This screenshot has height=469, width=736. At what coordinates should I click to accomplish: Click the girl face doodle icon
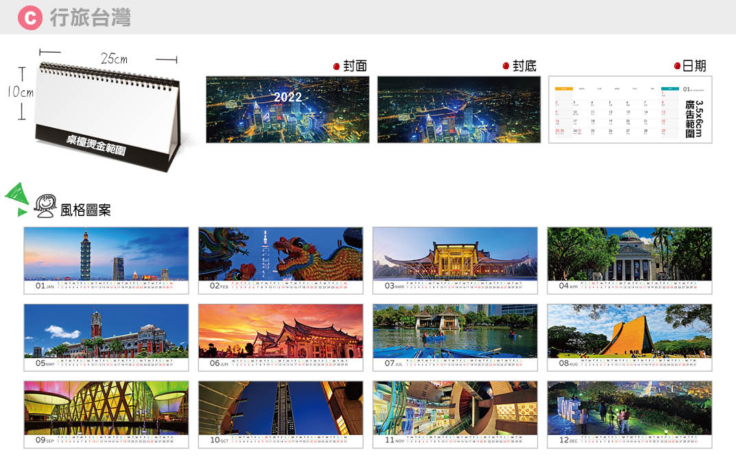46,206
